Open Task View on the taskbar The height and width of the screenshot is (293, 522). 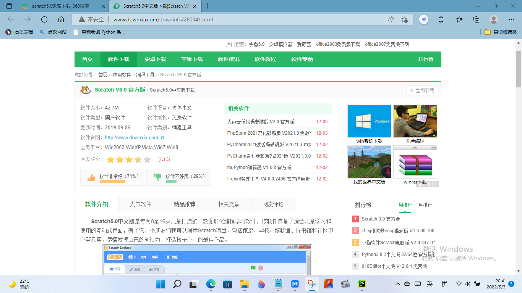pos(194,284)
